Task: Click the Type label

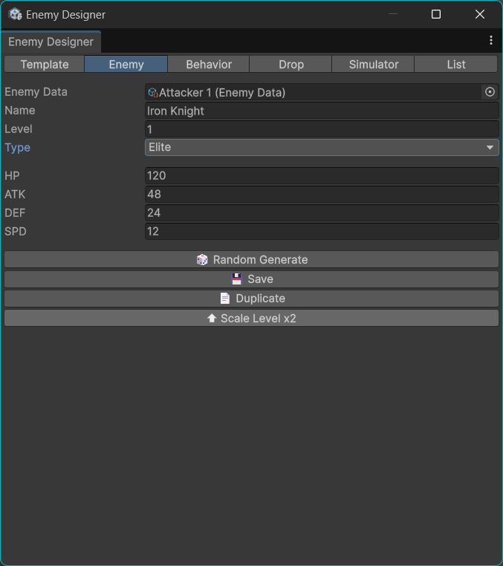Action: (x=17, y=148)
